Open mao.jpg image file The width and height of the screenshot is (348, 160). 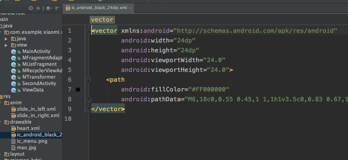coord(26,148)
